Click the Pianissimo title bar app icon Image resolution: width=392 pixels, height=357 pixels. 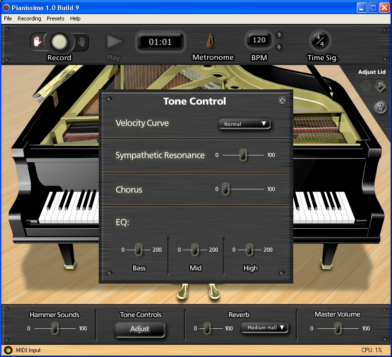6,7
